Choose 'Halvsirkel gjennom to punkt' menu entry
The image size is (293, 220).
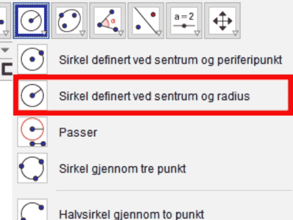[132, 214]
